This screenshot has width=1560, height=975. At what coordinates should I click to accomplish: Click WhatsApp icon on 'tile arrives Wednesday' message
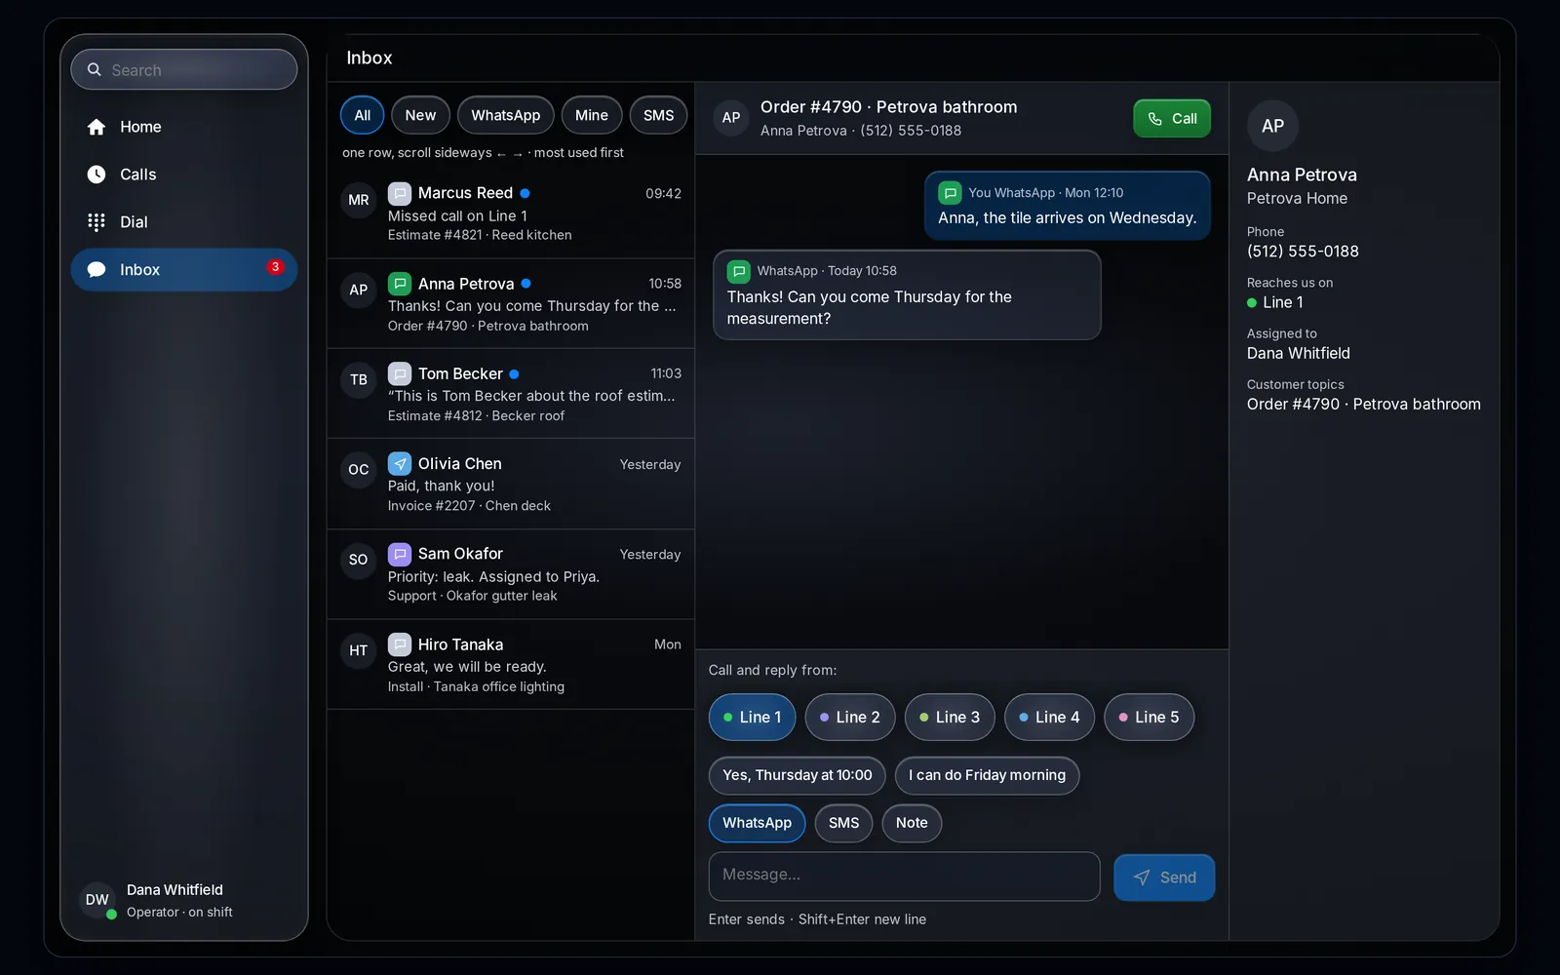click(x=950, y=193)
